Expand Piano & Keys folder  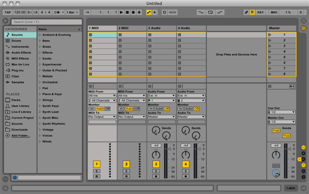40,94
